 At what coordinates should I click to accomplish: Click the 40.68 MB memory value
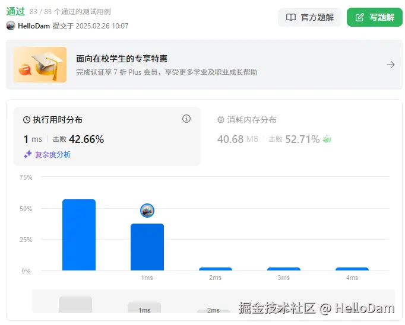tap(238, 139)
